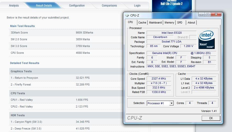This screenshot has width=232, height=132.
Task: Open the SPD tab in CPU-Z
Action: click(x=180, y=22)
